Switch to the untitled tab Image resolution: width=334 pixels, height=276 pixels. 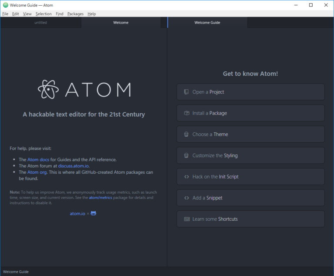click(x=41, y=23)
